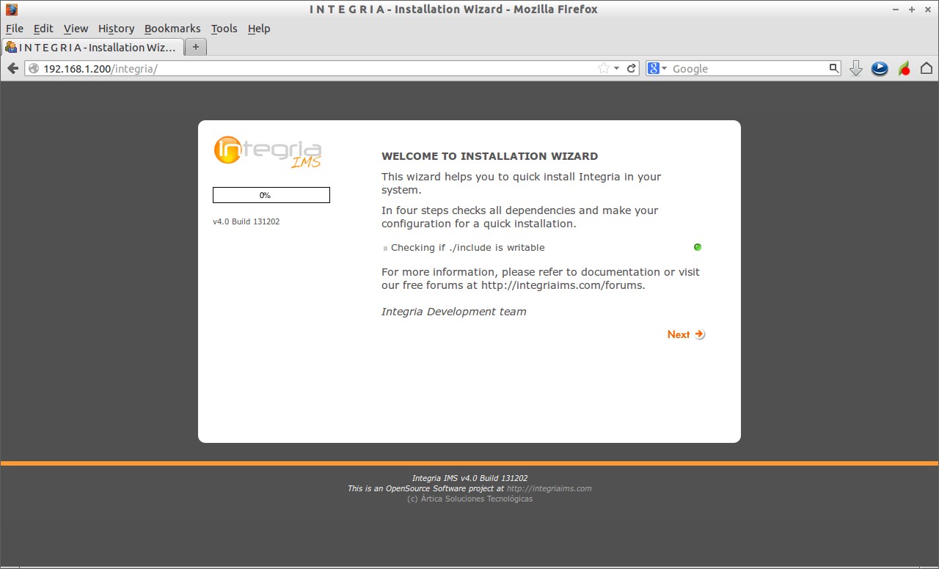Viewport: 939px width, 569px height.
Task: Click the 'WELCOME TO INSTALLATION WIZARD' heading
Action: [489, 156]
